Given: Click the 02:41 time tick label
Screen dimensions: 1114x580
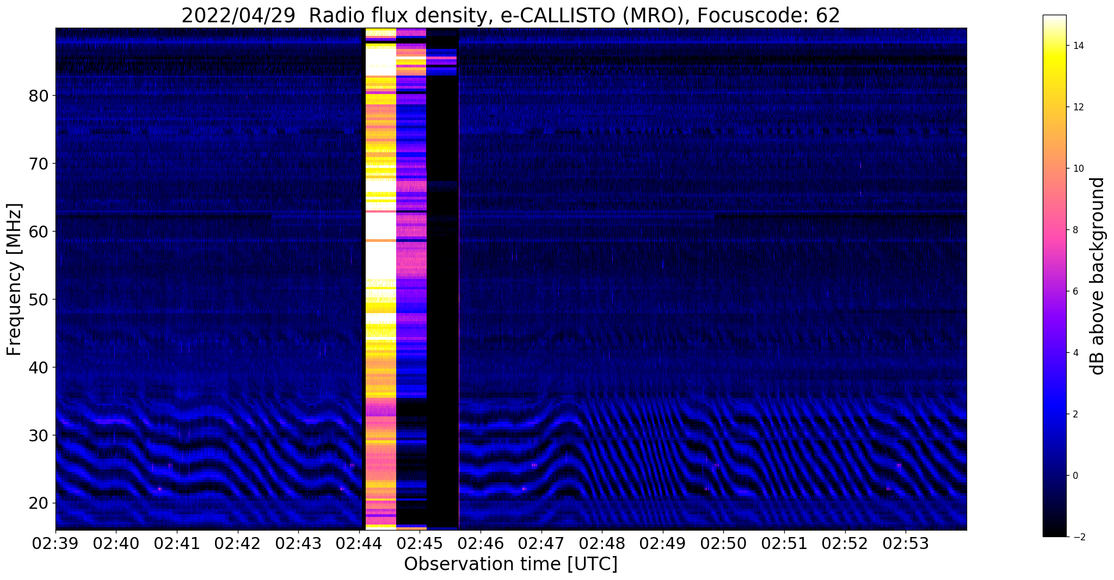Looking at the screenshot, I should [177, 543].
